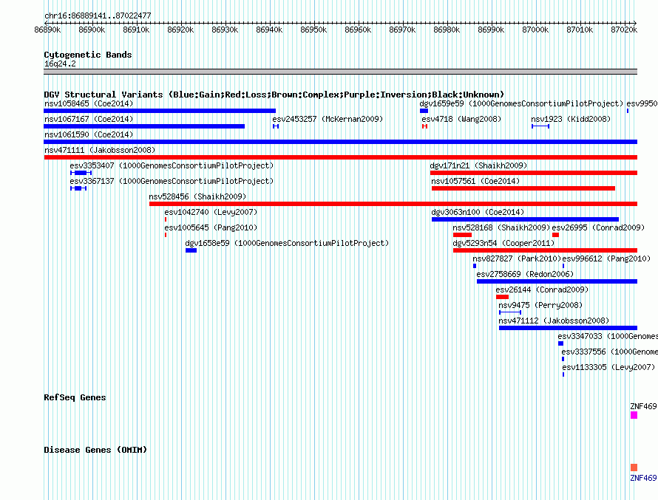
Task: Open dgv1659e59 variant label
Action: point(521,103)
